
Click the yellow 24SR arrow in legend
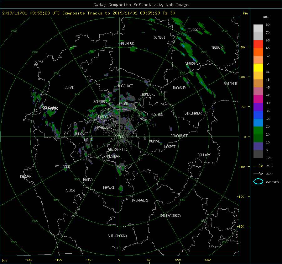coord(258,166)
